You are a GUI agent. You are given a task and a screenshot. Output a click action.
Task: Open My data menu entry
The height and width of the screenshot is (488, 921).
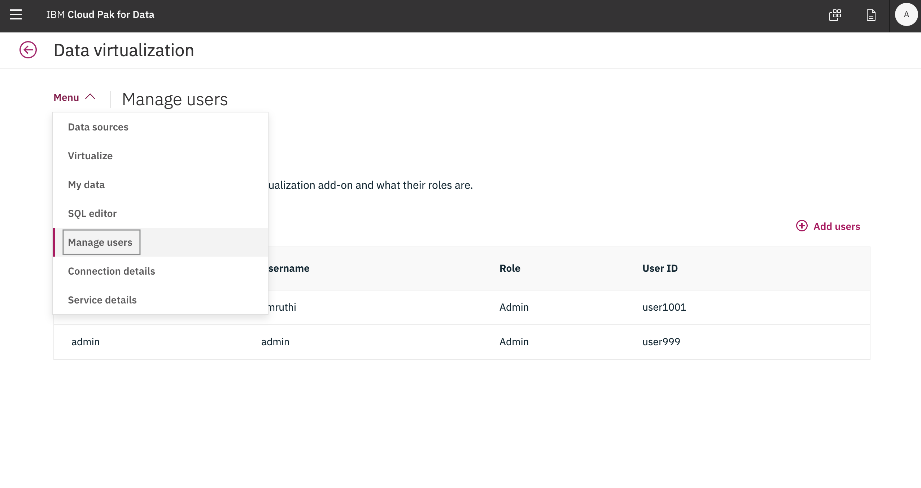tap(86, 185)
